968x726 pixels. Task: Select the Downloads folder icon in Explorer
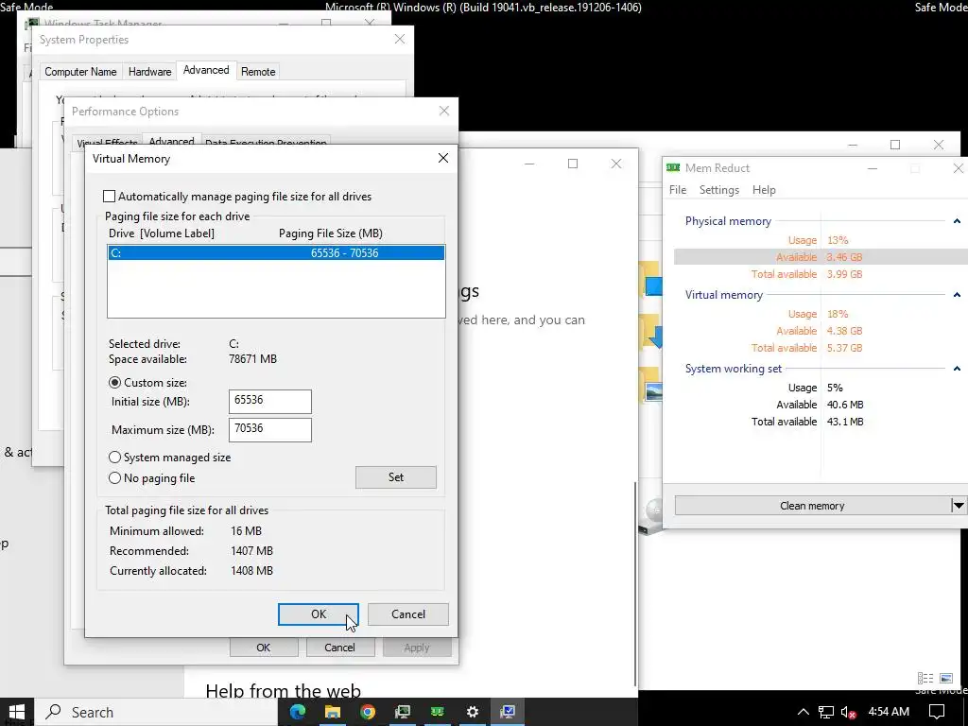coord(649,331)
